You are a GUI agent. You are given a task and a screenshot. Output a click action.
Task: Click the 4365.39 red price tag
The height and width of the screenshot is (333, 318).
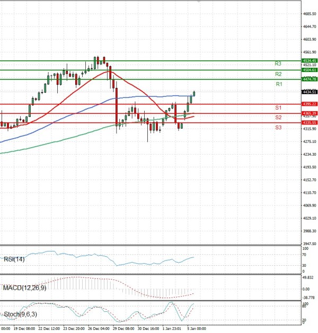click(x=310, y=113)
